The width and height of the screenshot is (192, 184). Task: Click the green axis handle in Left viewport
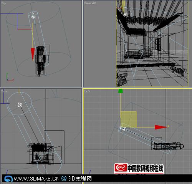[x=120, y=91]
